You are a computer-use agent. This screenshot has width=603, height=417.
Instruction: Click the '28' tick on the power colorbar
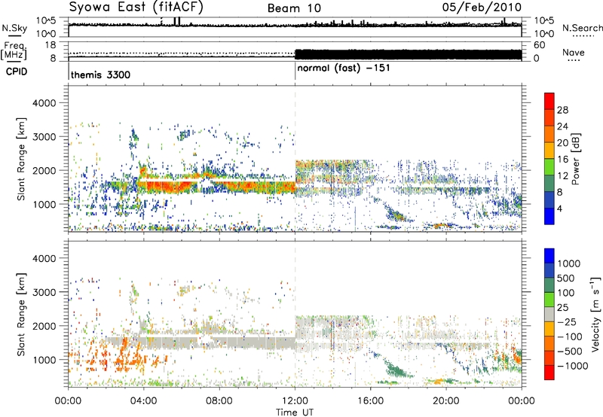(x=562, y=110)
